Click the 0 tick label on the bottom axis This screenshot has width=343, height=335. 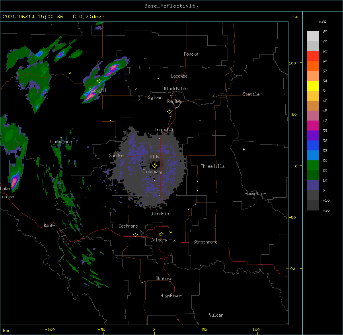click(x=154, y=329)
